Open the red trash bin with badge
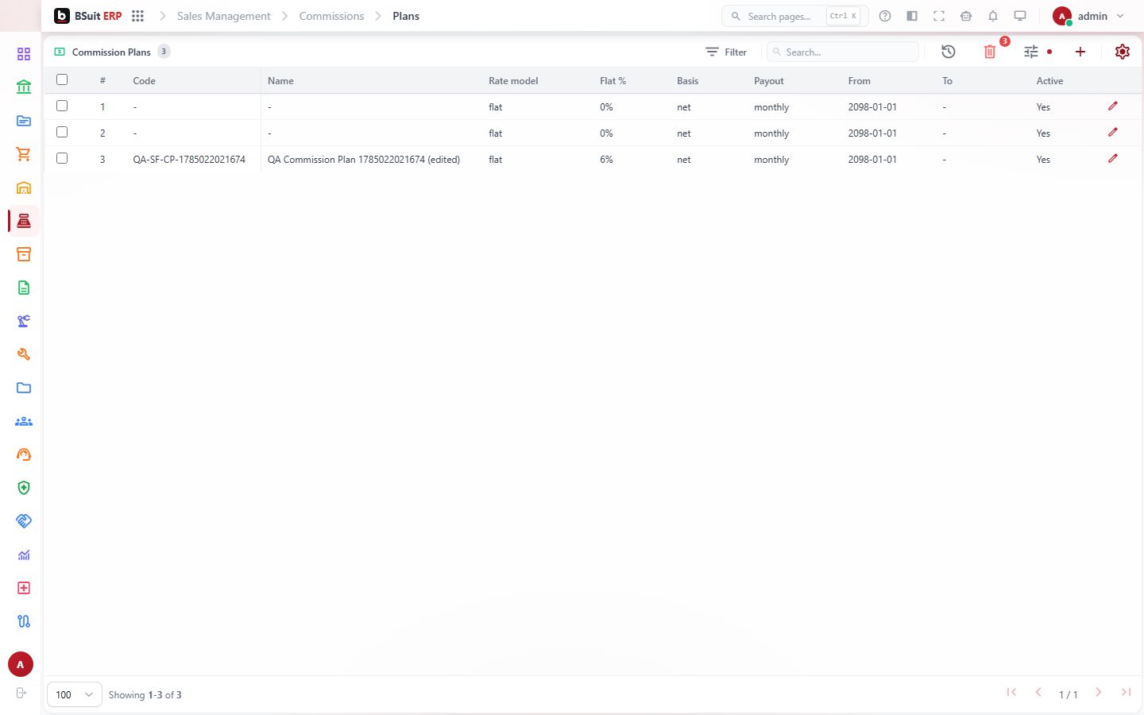This screenshot has width=1144, height=715. [990, 52]
